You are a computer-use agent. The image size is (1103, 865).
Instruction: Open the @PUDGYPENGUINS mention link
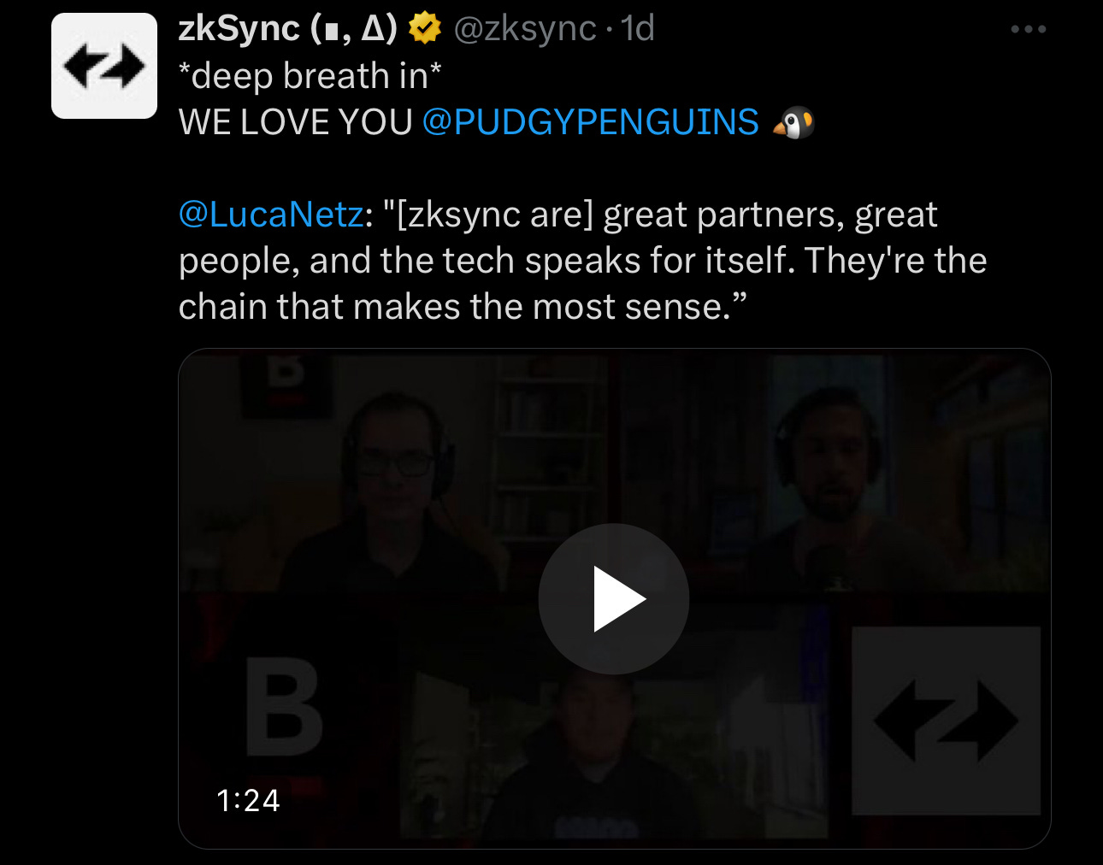coord(590,122)
